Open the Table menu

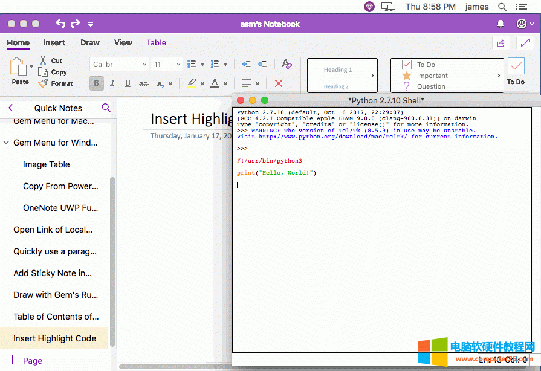coord(156,42)
